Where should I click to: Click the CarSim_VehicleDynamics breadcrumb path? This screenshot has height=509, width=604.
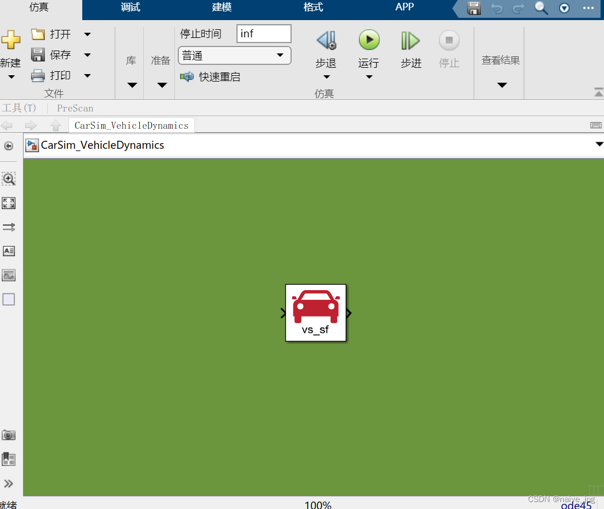pyautogui.click(x=102, y=145)
